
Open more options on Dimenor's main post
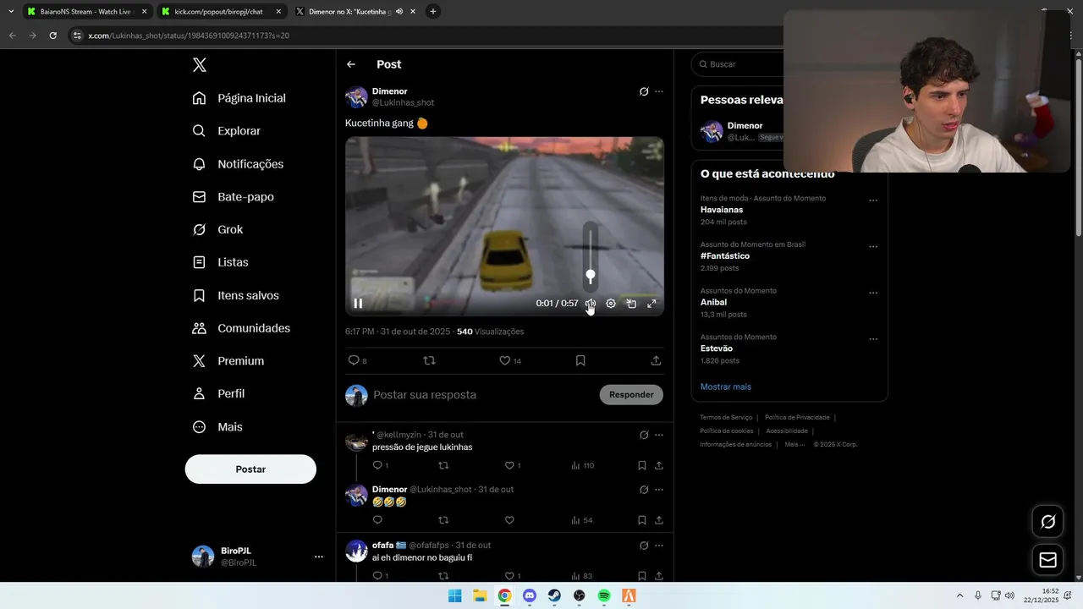(x=659, y=91)
